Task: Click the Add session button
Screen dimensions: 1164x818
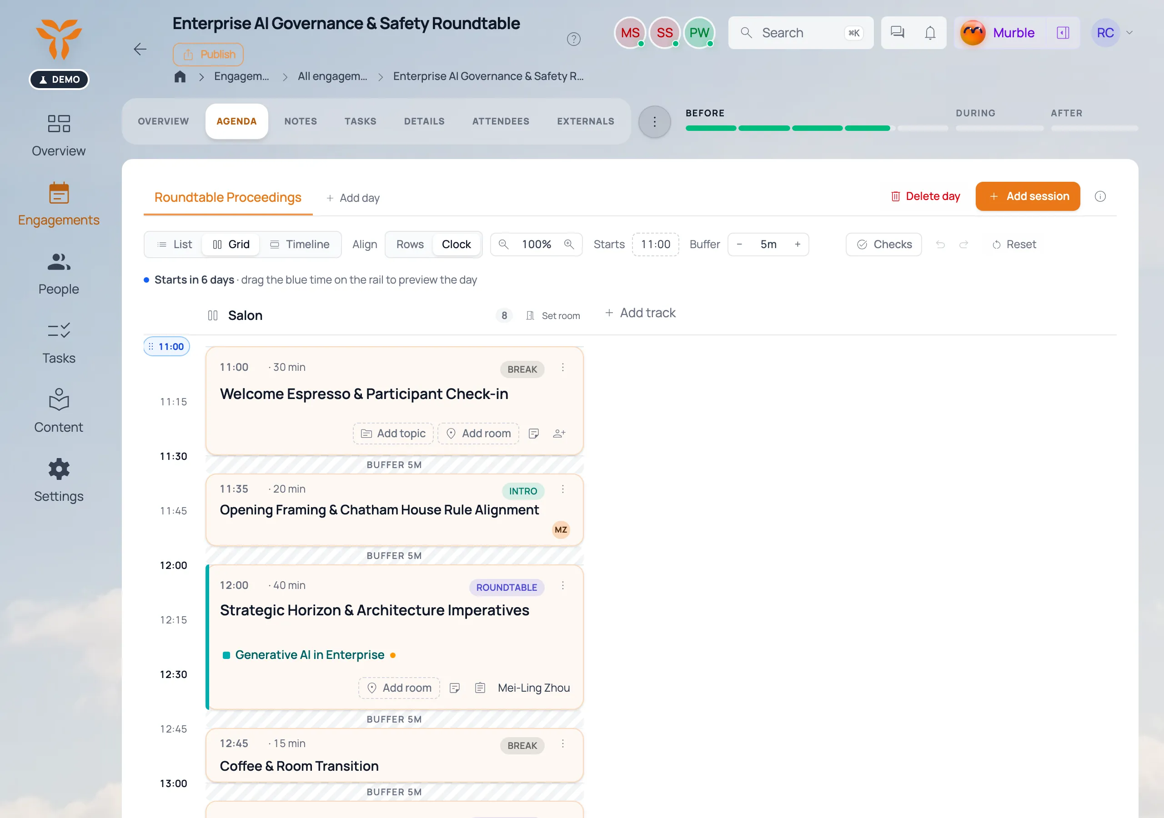Action: pyautogui.click(x=1028, y=197)
